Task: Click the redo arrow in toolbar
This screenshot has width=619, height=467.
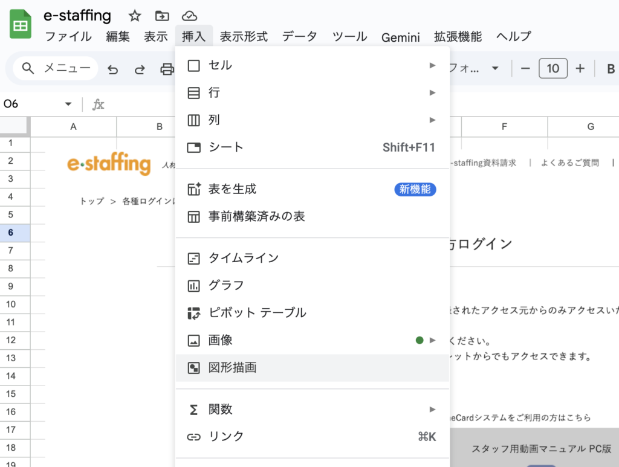Action: pos(140,69)
